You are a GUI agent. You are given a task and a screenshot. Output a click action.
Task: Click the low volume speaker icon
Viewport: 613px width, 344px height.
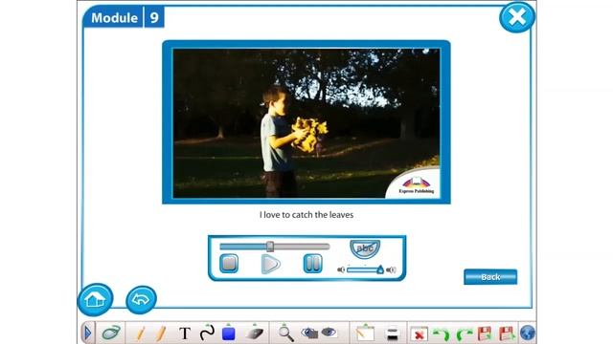click(341, 269)
